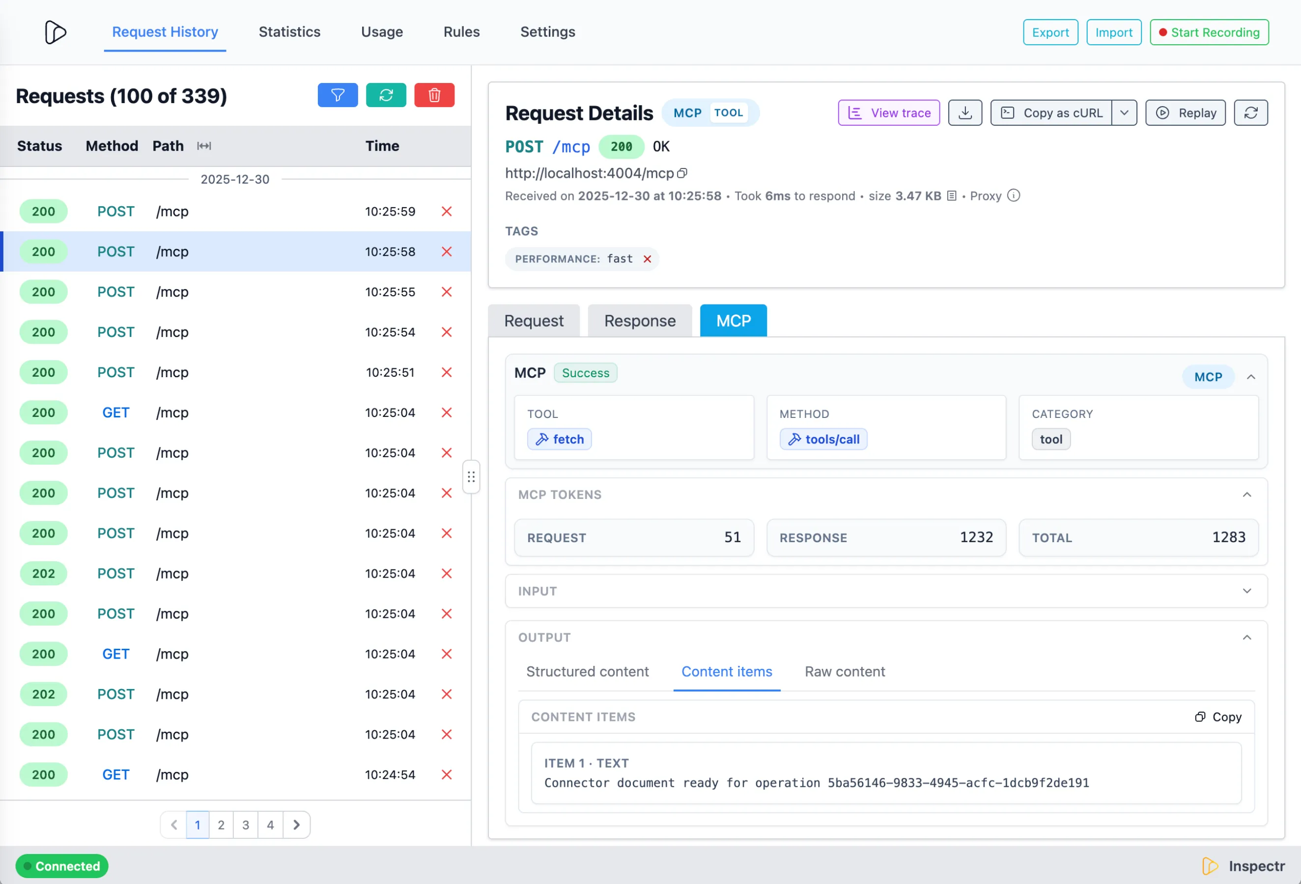1301x884 pixels.
Task: Collapse the OUTPUT section
Action: coord(1246,637)
